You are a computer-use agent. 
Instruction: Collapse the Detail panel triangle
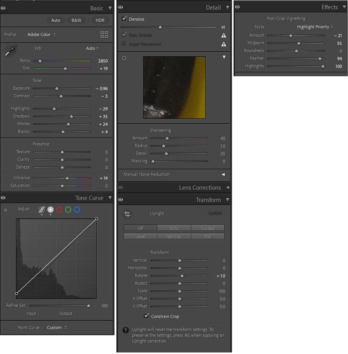pyautogui.click(x=227, y=7)
